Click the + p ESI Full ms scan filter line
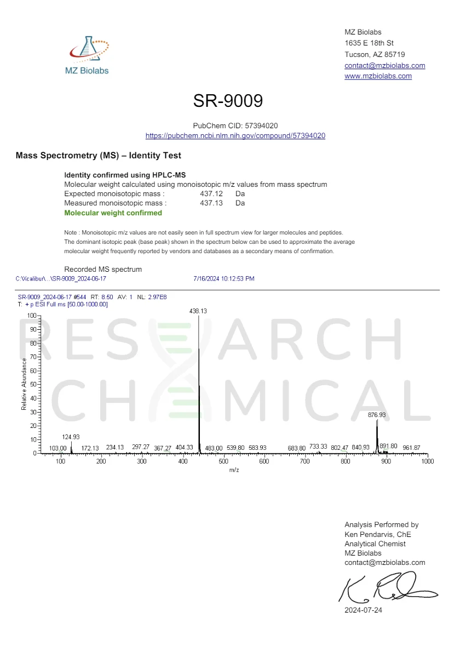This screenshot has height=646, width=454. point(62,305)
